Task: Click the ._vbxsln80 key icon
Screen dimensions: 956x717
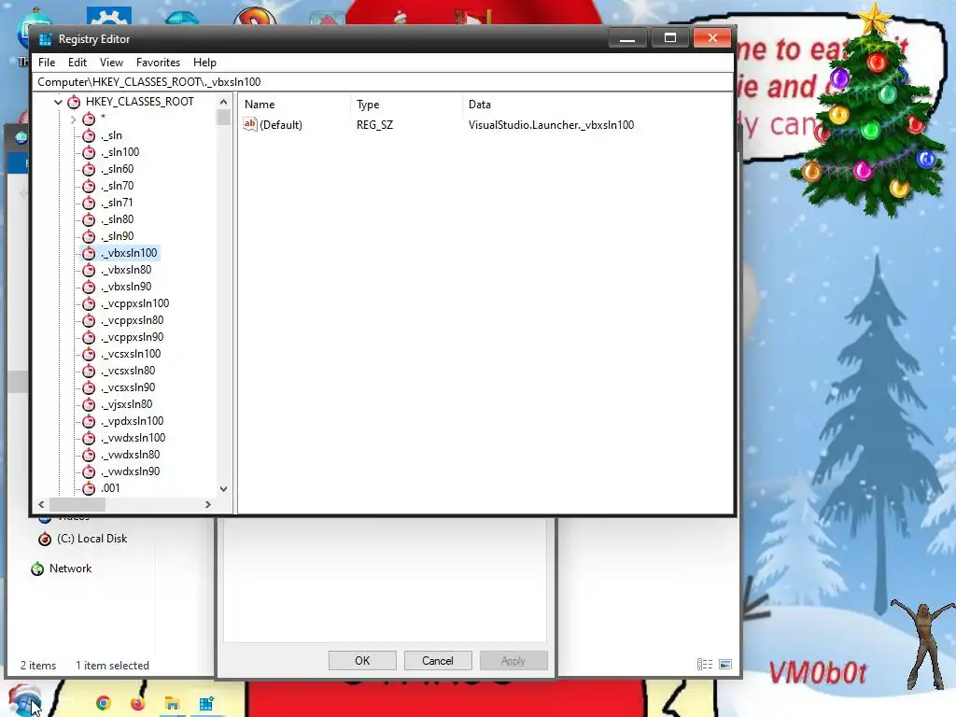Action: [89, 270]
